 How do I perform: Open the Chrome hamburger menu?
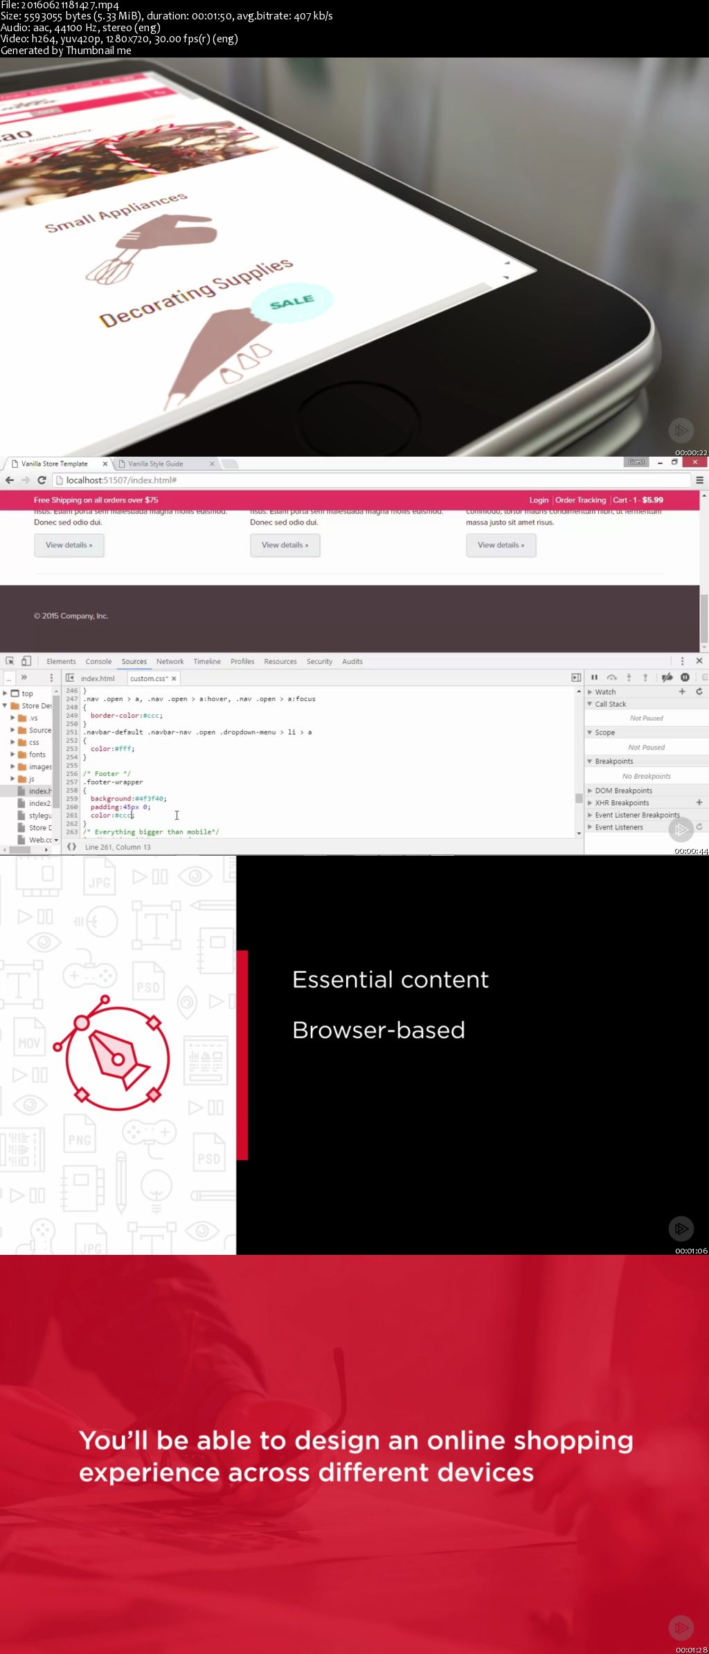click(x=700, y=480)
